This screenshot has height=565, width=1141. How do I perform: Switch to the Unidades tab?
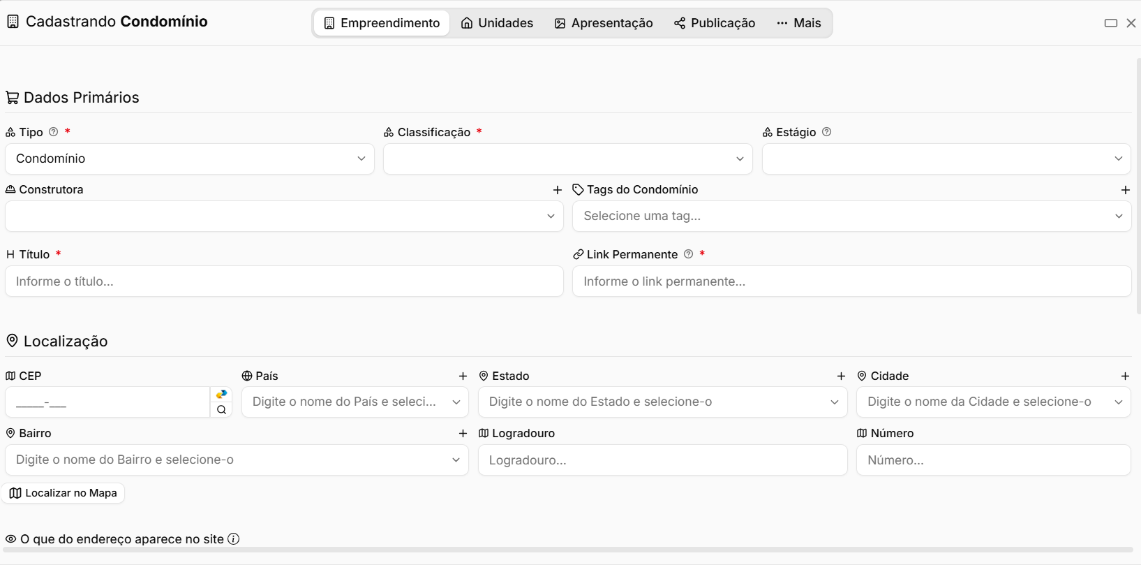tap(497, 23)
